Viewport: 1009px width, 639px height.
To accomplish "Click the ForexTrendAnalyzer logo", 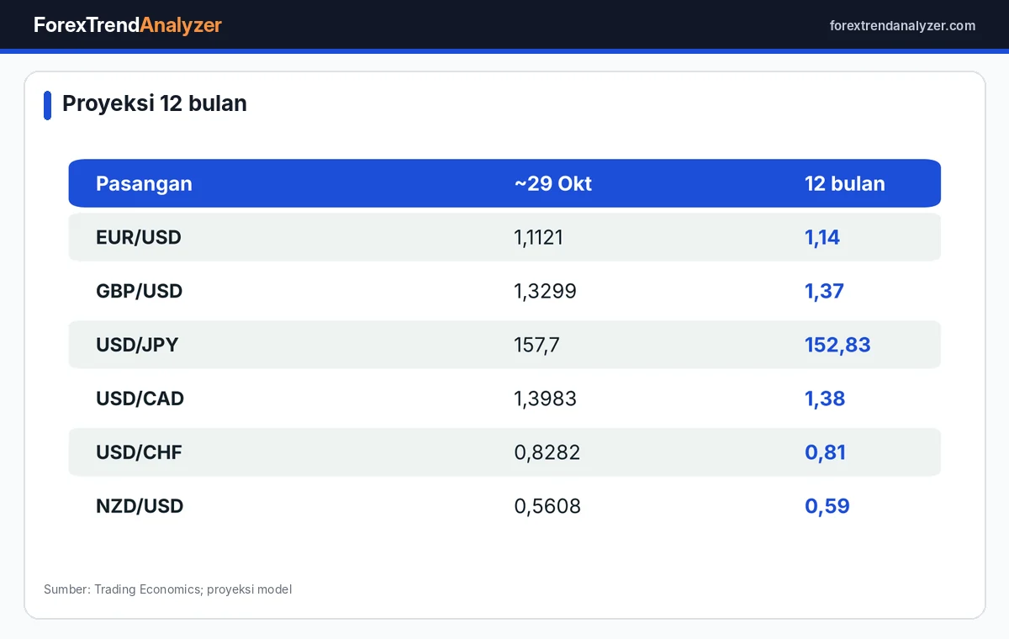I will coord(128,25).
